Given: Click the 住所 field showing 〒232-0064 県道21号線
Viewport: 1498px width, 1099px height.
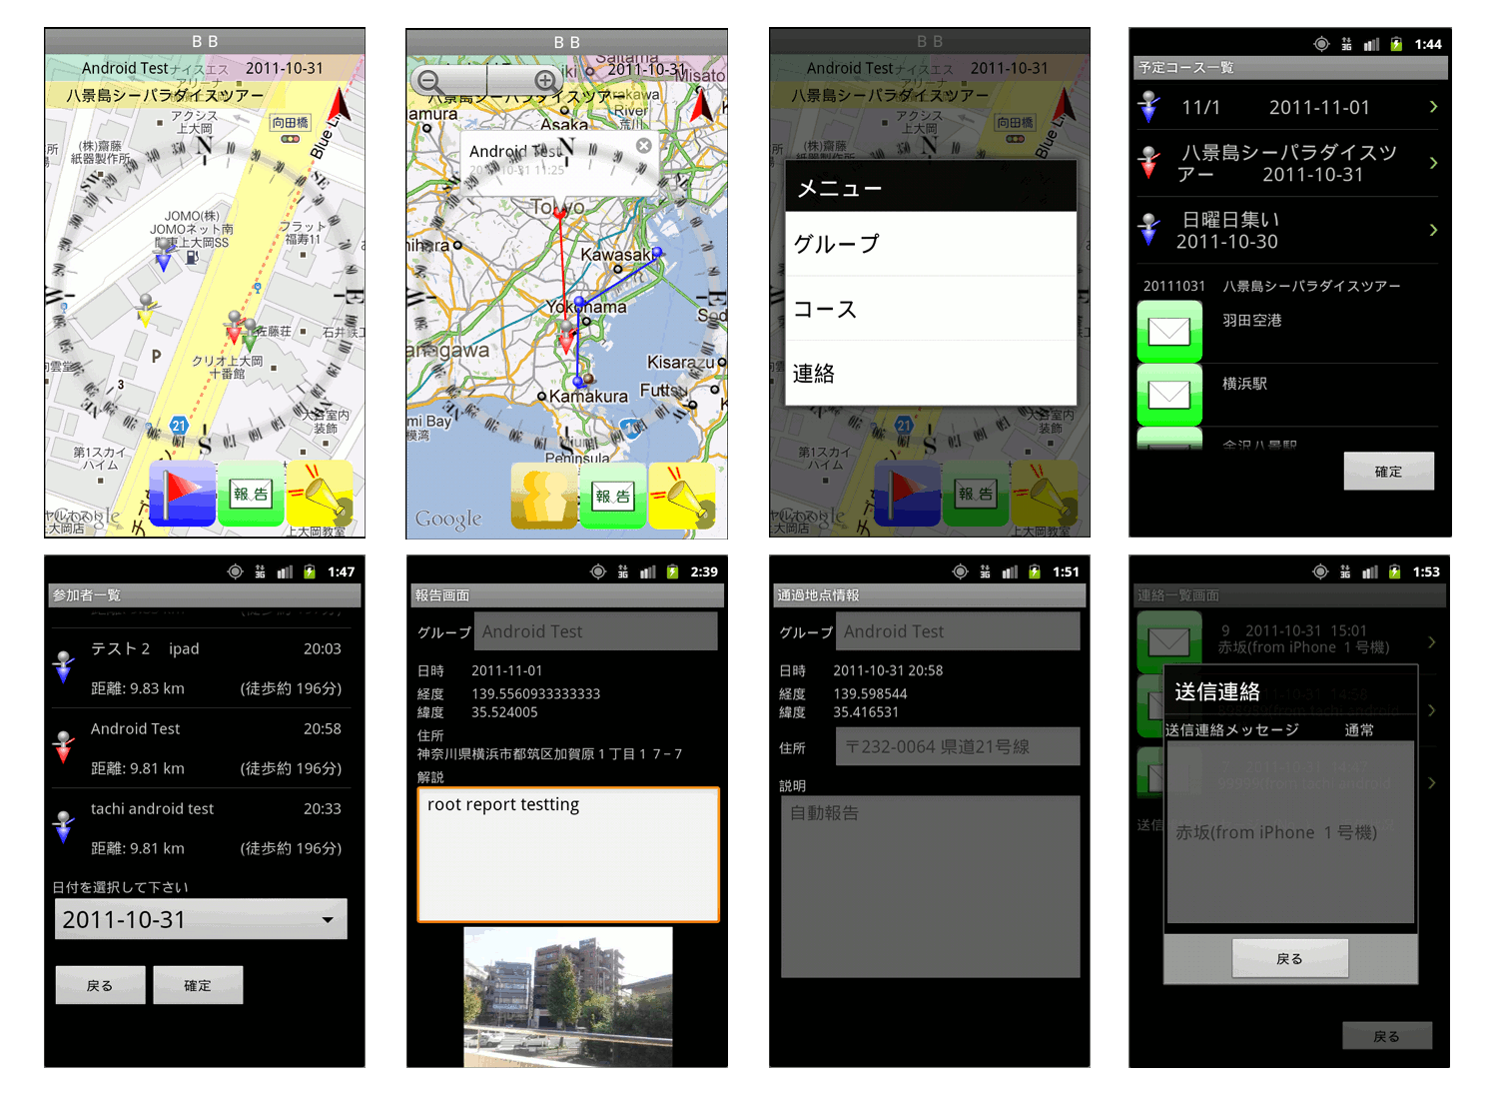Looking at the screenshot, I should tap(958, 746).
